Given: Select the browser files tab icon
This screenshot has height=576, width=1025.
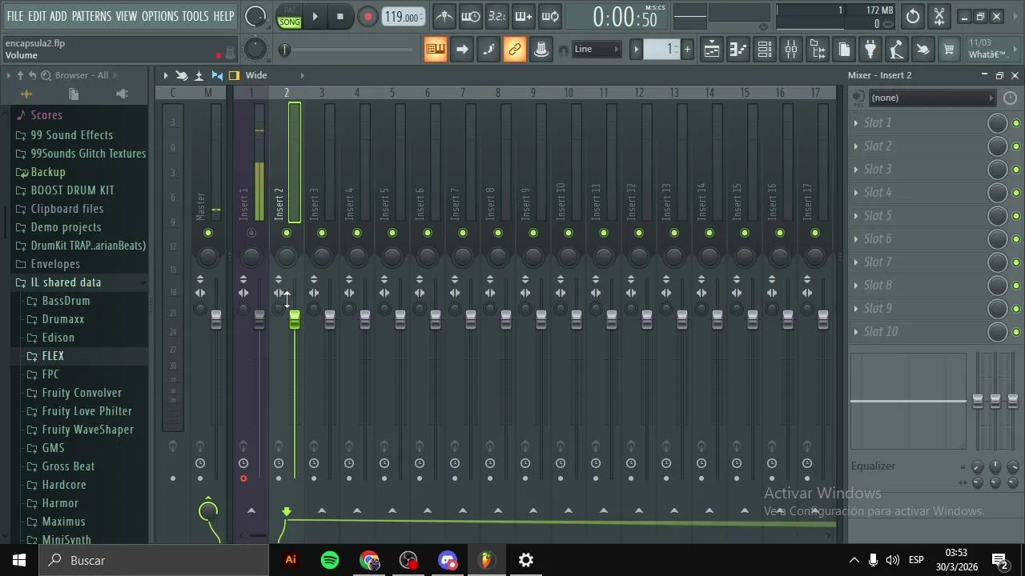Looking at the screenshot, I should click(x=74, y=94).
